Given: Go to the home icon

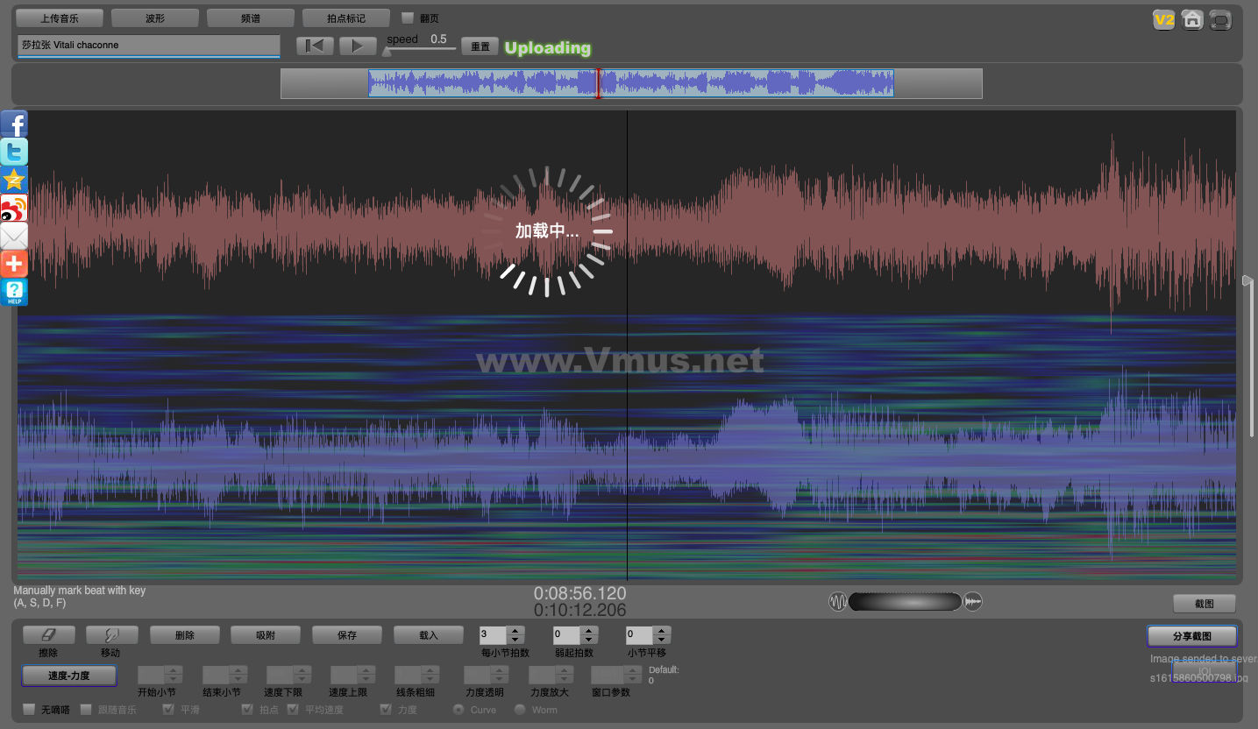Looking at the screenshot, I should click(1191, 20).
